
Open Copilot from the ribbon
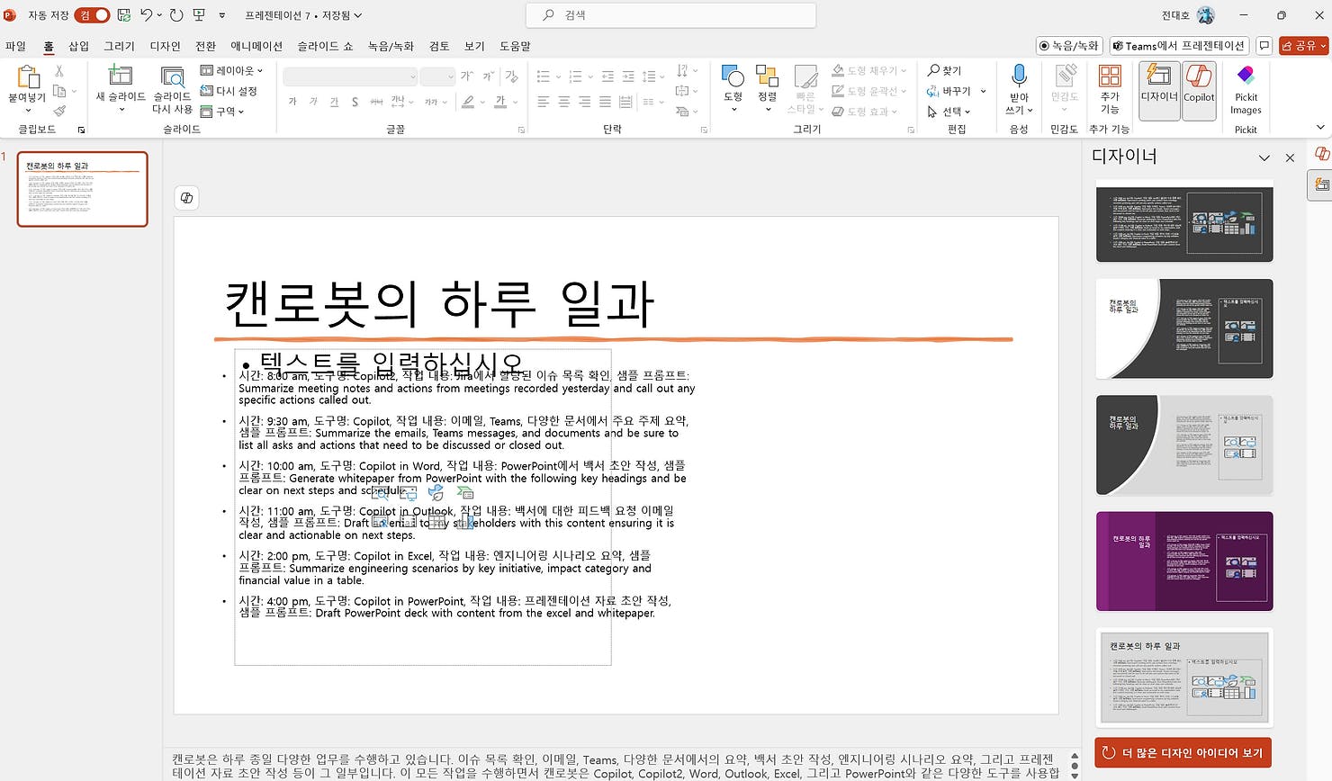[1199, 90]
